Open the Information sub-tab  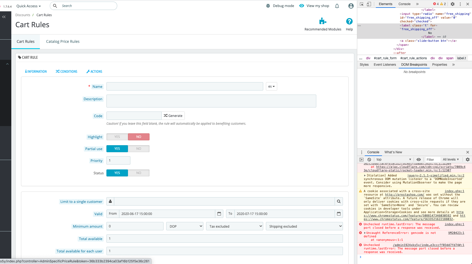(36, 71)
